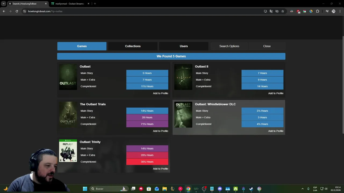Image resolution: width=344 pixels, height=193 pixels.
Task: Open Task View on the taskbar
Action: point(133,189)
